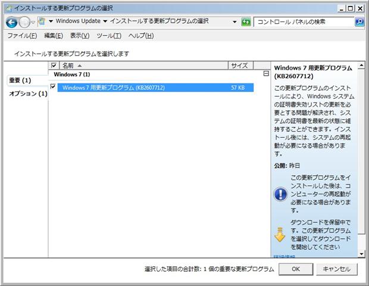Viewport: 369px width, 286px height.
Task: Click the 公開: 昨日 text
Action: [x=287, y=166]
